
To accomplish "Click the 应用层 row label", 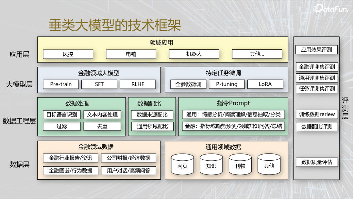I will [19, 55].
